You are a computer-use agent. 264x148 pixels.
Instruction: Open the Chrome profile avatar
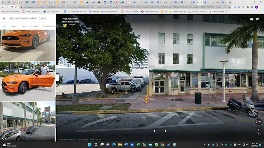256,7
